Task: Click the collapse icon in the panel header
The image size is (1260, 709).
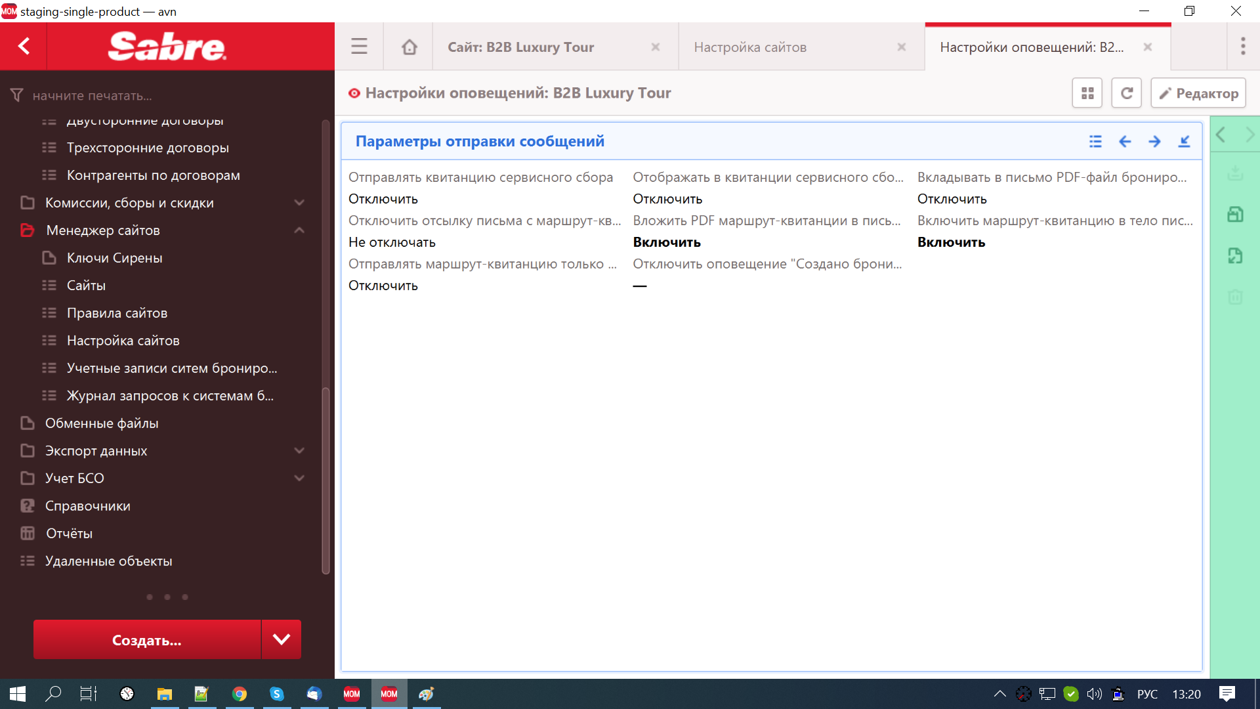Action: click(x=1184, y=141)
